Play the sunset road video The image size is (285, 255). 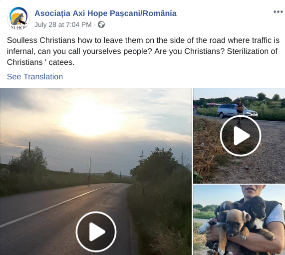[96, 232]
